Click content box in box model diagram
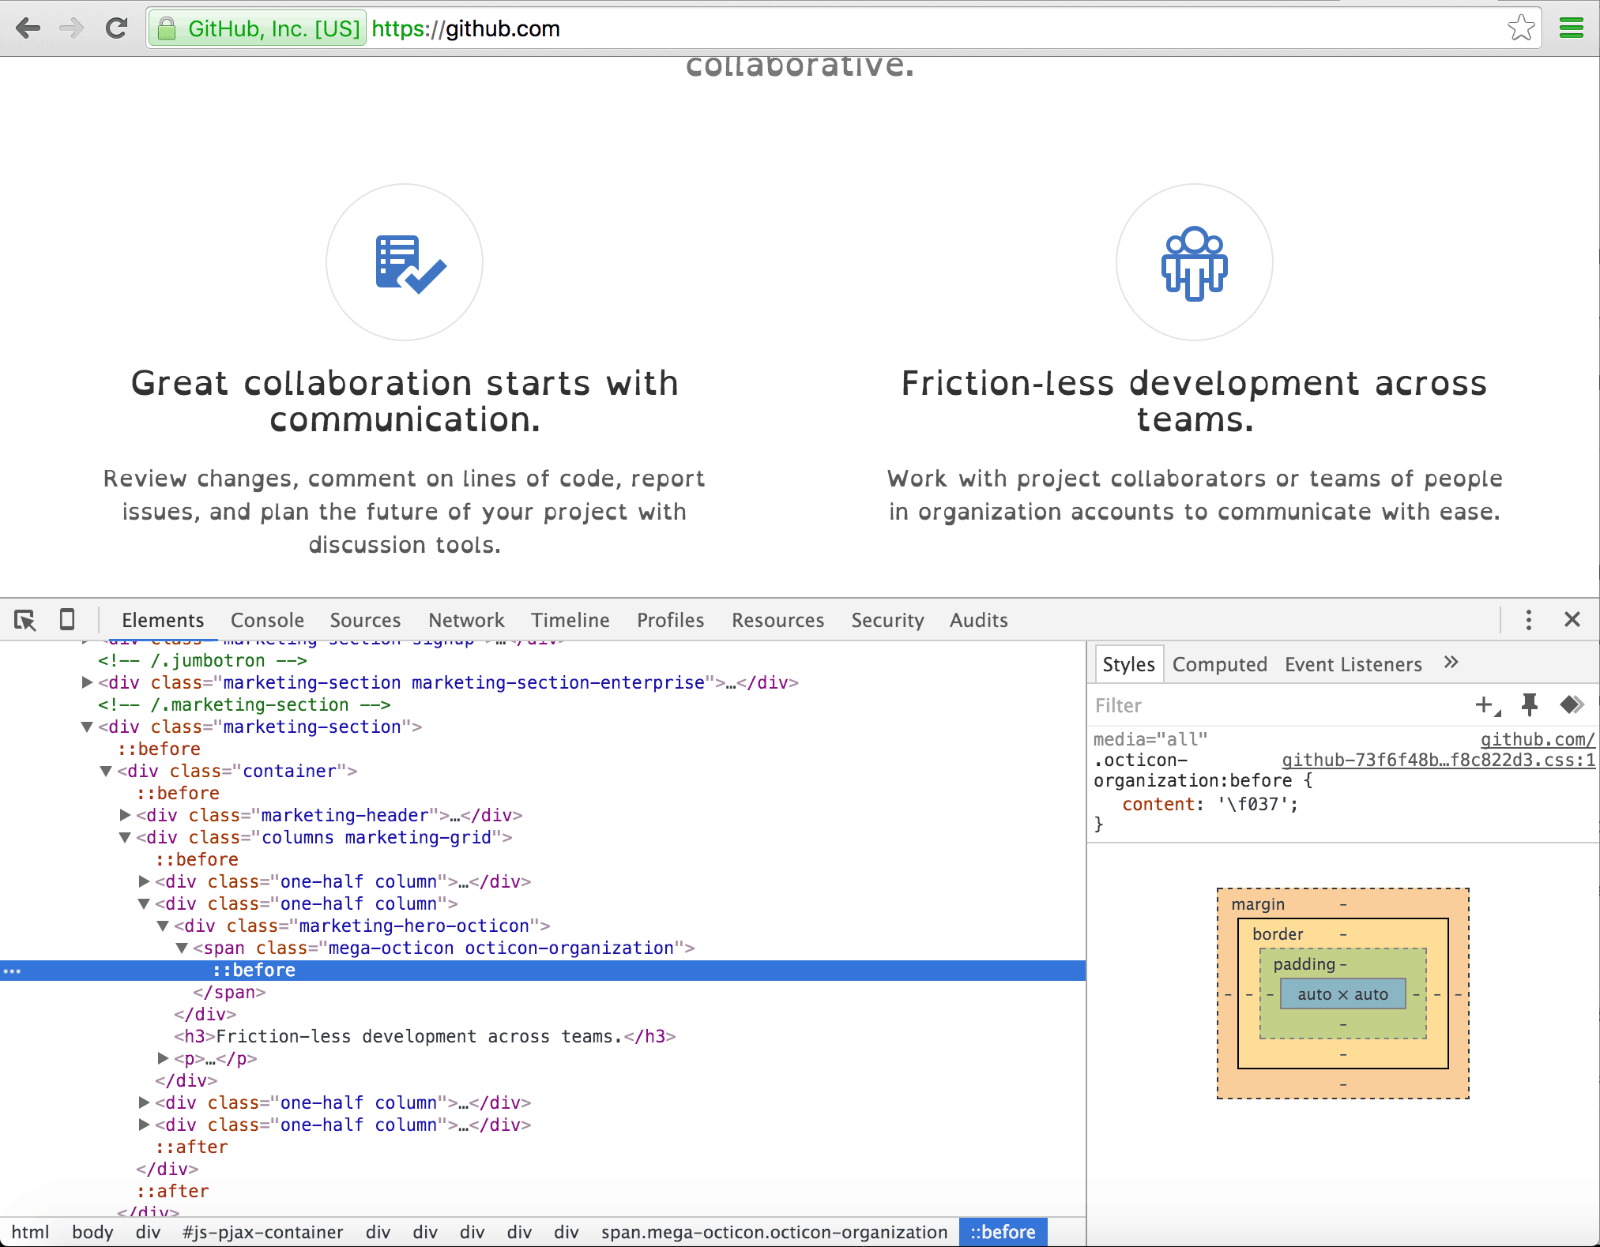The width and height of the screenshot is (1600, 1247). (x=1342, y=994)
